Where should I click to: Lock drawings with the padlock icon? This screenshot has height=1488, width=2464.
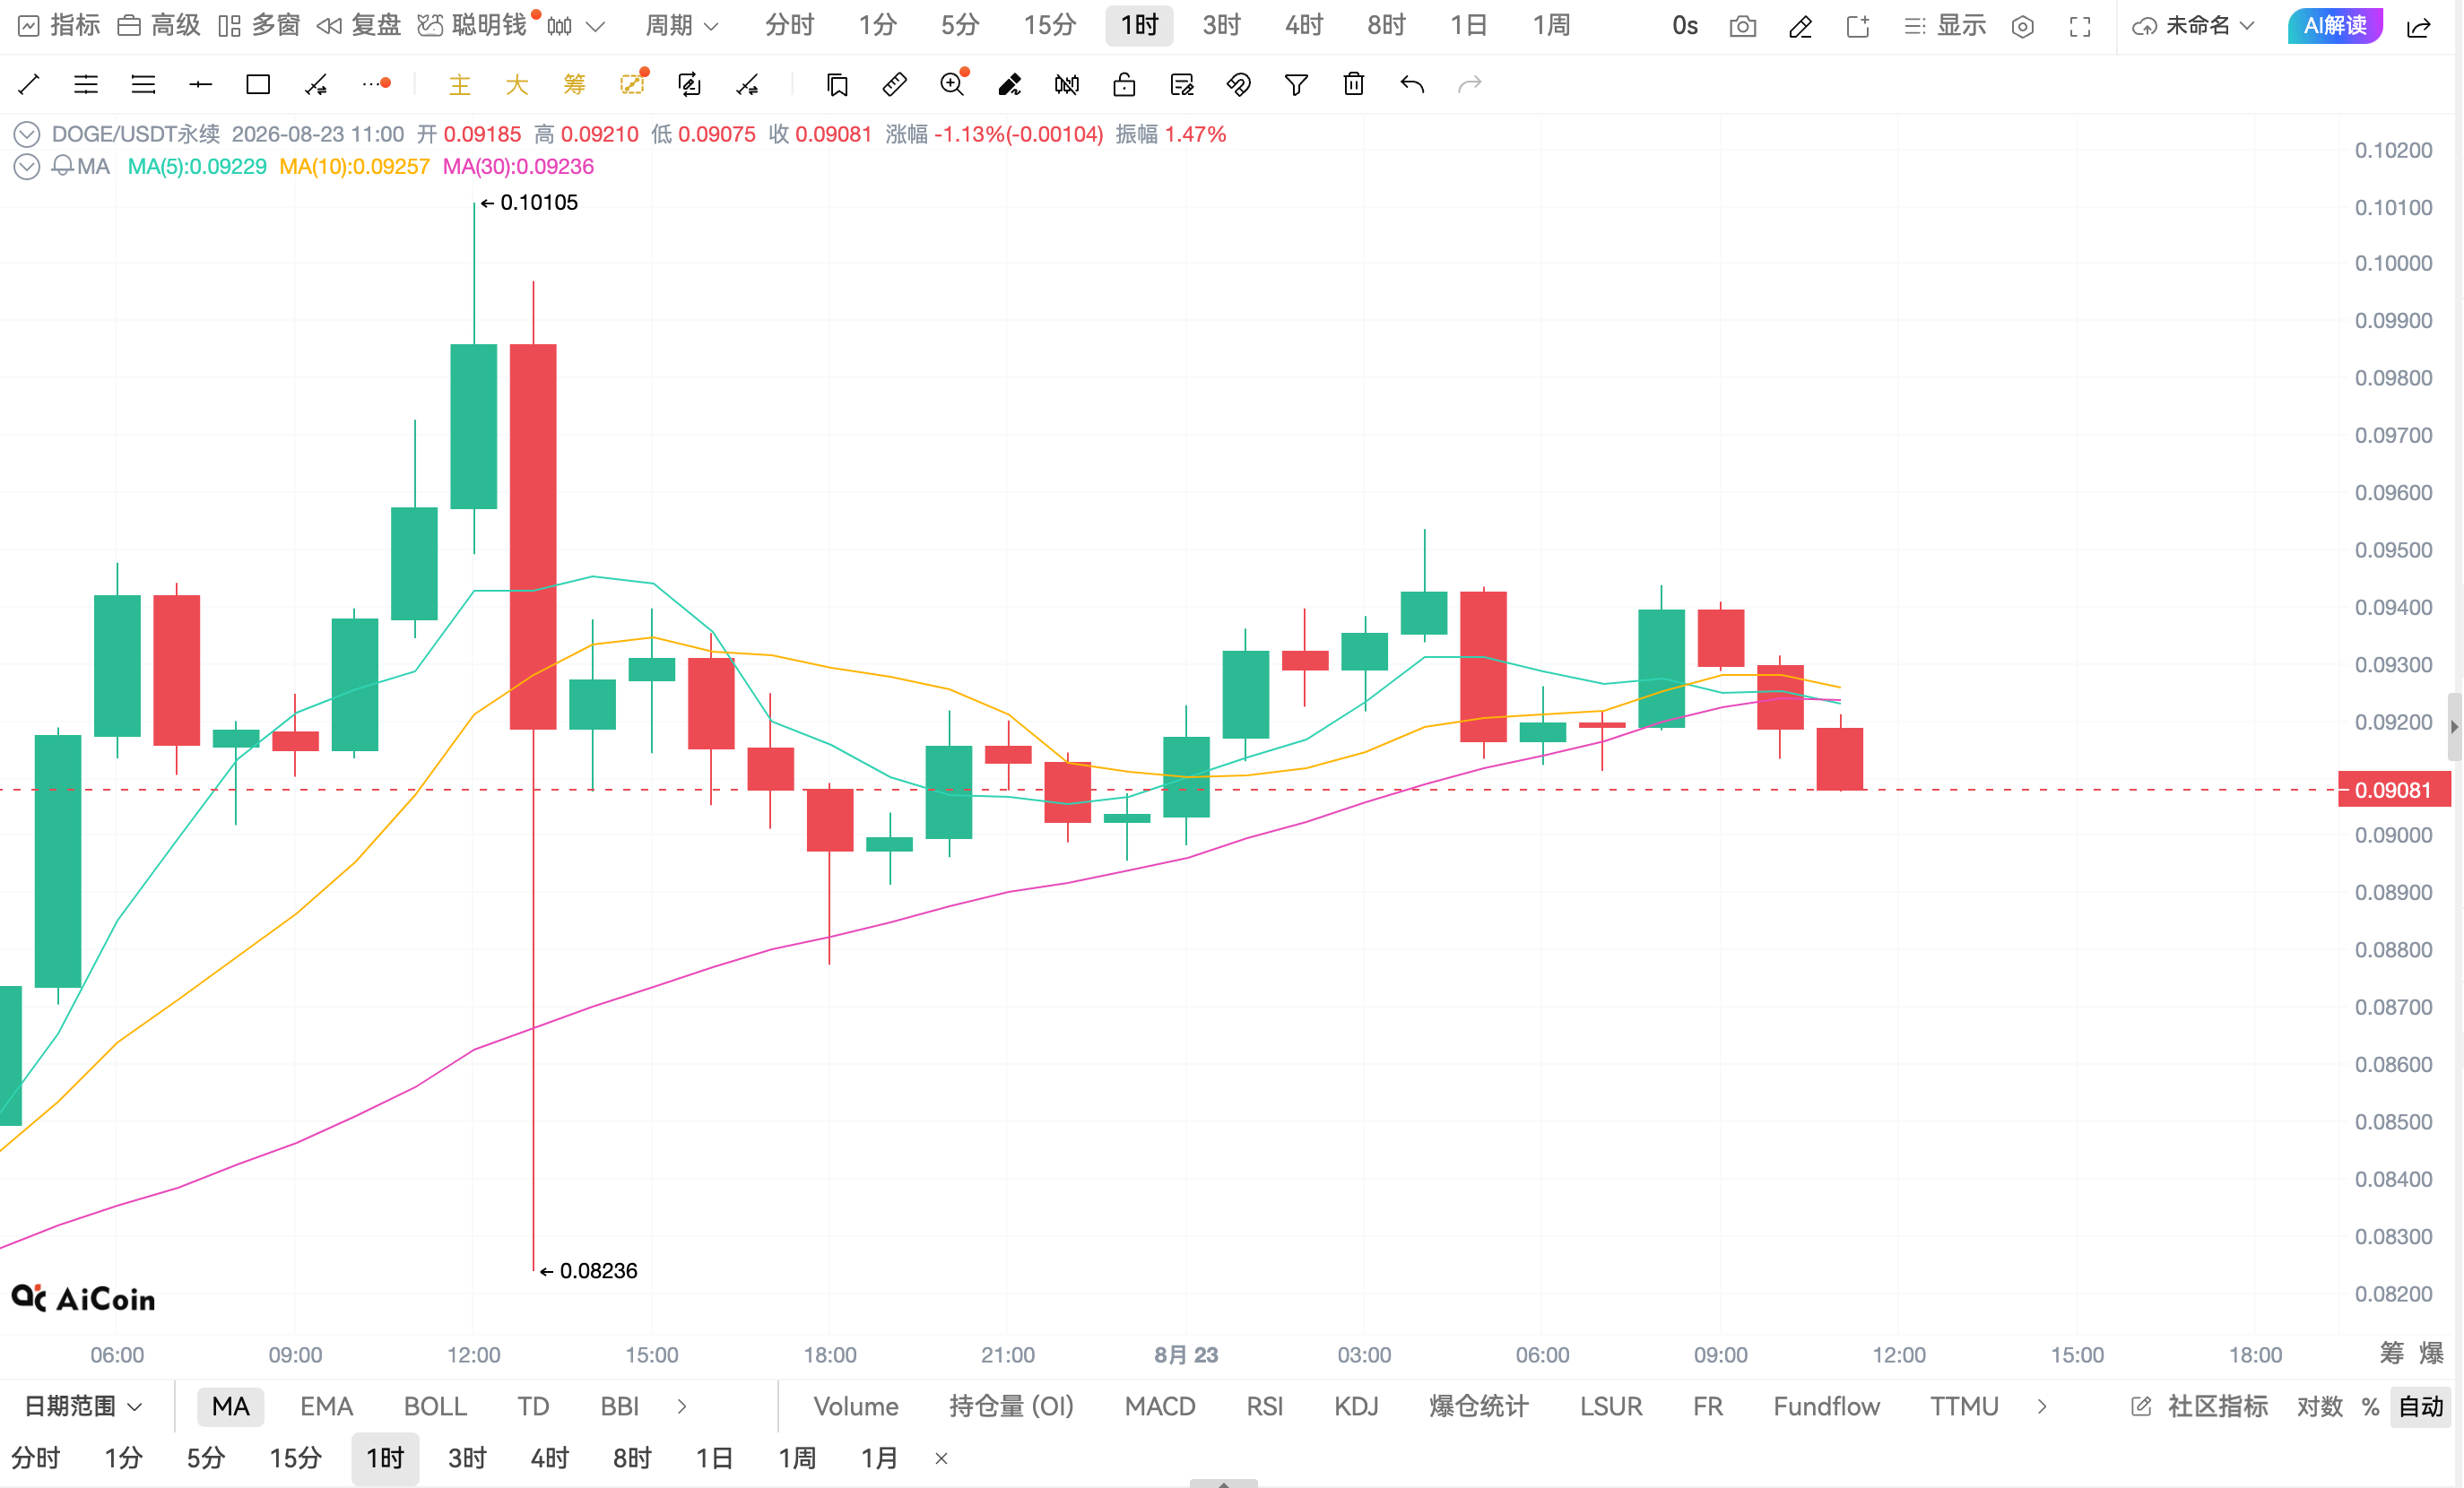point(1124,85)
